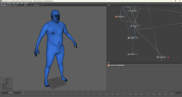Image resolution: width=182 pixels, height=97 pixels.
Task: Select the SaveGeom node
Action: (133, 54)
